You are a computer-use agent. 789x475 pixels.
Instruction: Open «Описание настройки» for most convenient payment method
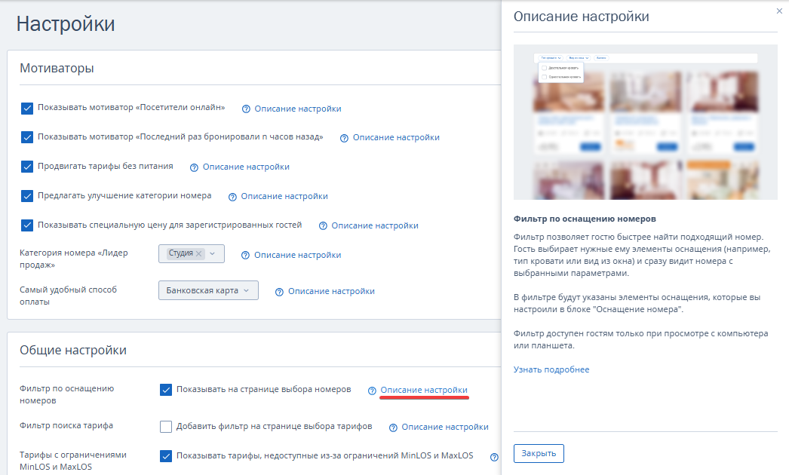(331, 291)
